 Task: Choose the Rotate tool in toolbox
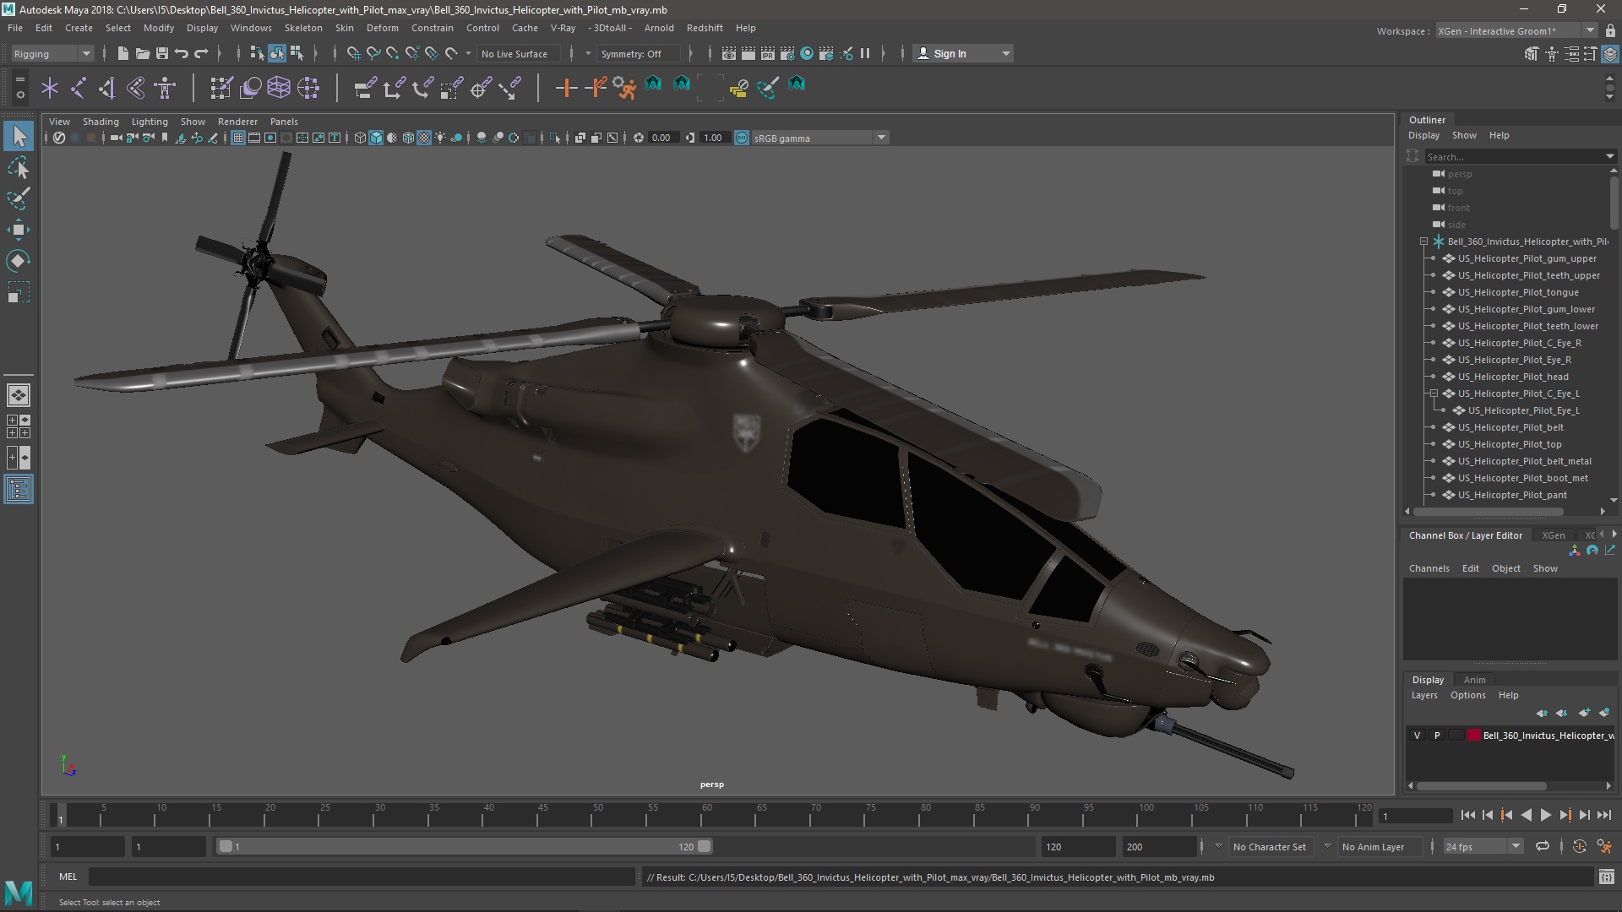(19, 261)
